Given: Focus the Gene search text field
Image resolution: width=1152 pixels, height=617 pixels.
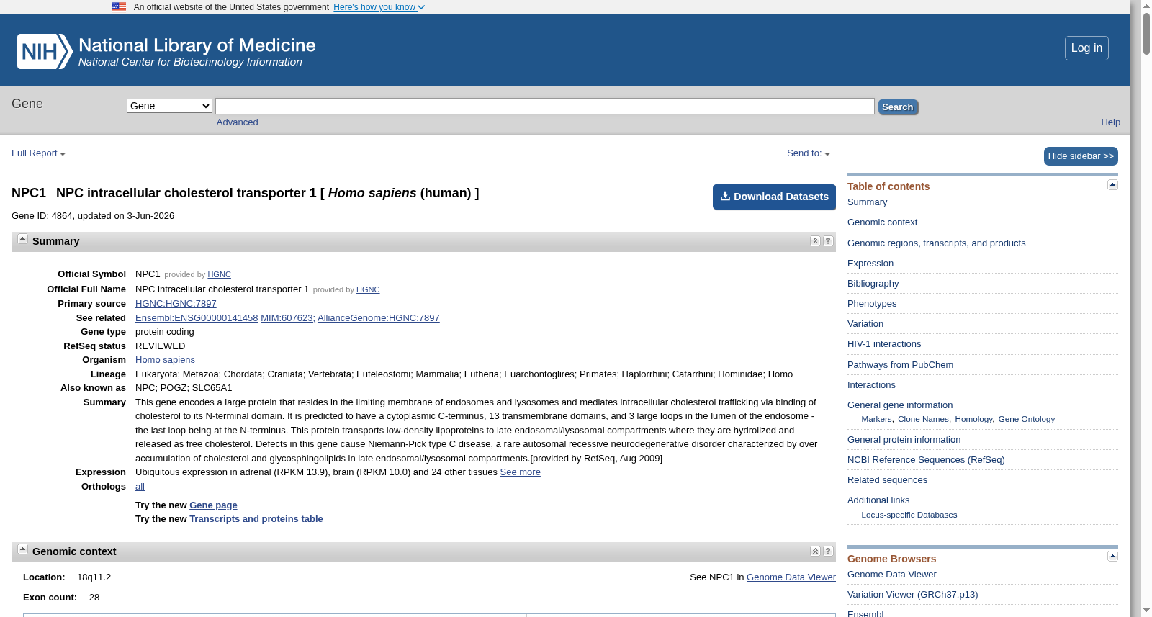Looking at the screenshot, I should pos(545,107).
